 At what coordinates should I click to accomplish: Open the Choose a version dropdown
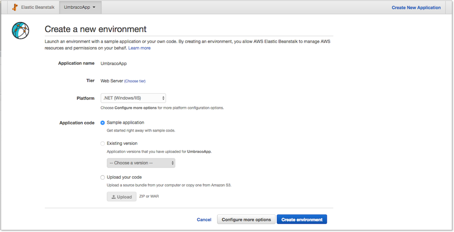(141, 163)
